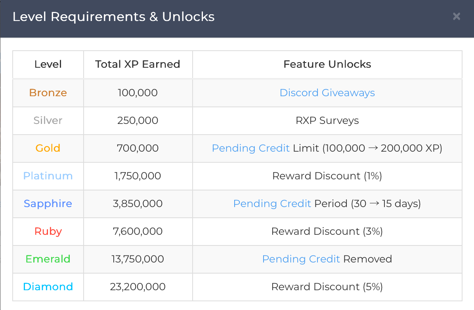Select the RXP Surveys cell
Image resolution: width=474 pixels, height=310 pixels.
click(327, 120)
